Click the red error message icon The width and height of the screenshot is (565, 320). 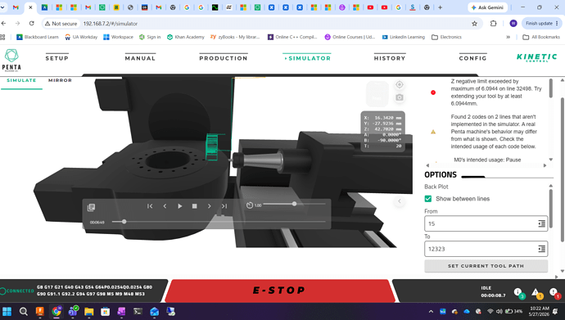(x=433, y=92)
